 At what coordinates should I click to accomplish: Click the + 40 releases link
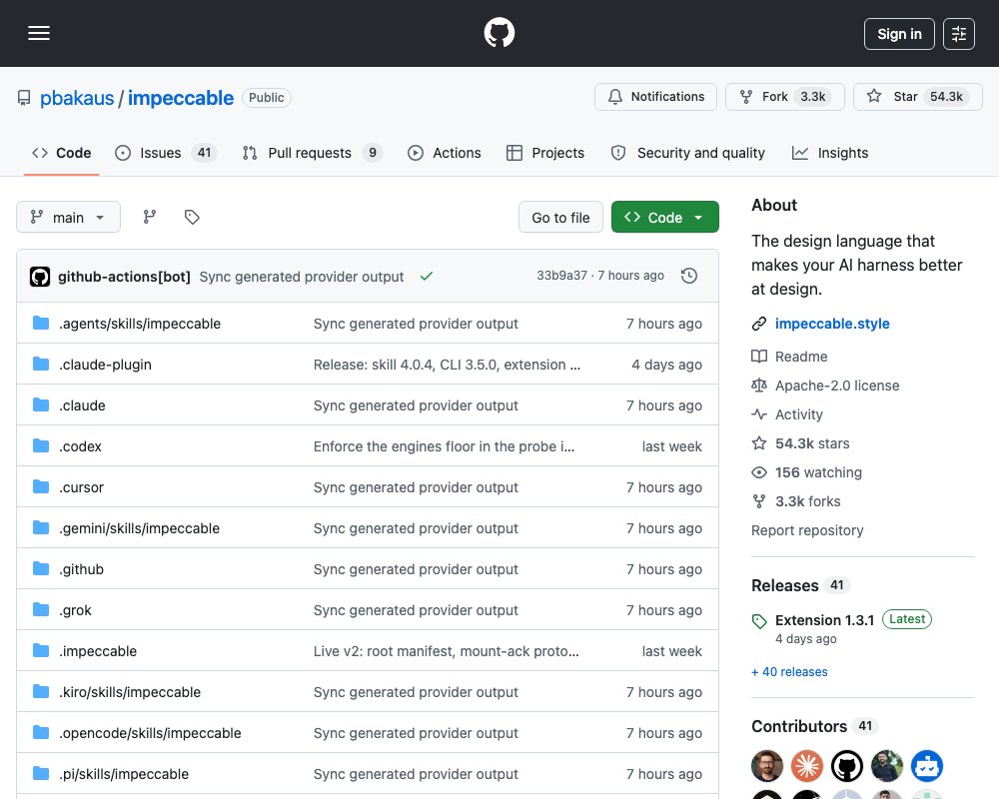(789, 671)
